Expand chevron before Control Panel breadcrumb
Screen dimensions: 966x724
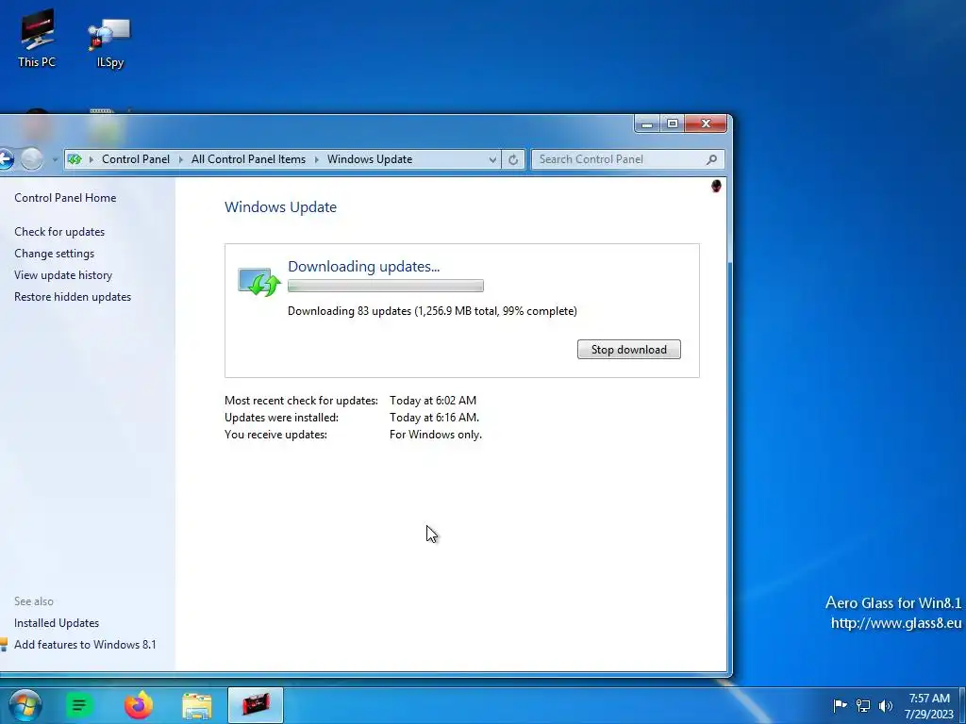(x=92, y=159)
